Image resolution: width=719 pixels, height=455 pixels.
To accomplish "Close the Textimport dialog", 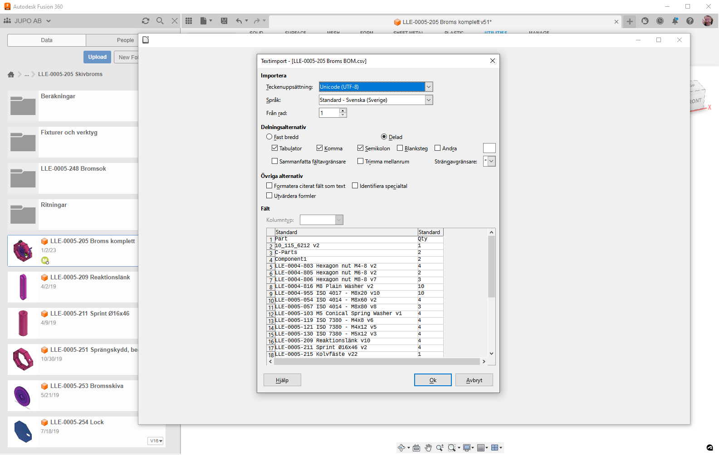I will 493,61.
